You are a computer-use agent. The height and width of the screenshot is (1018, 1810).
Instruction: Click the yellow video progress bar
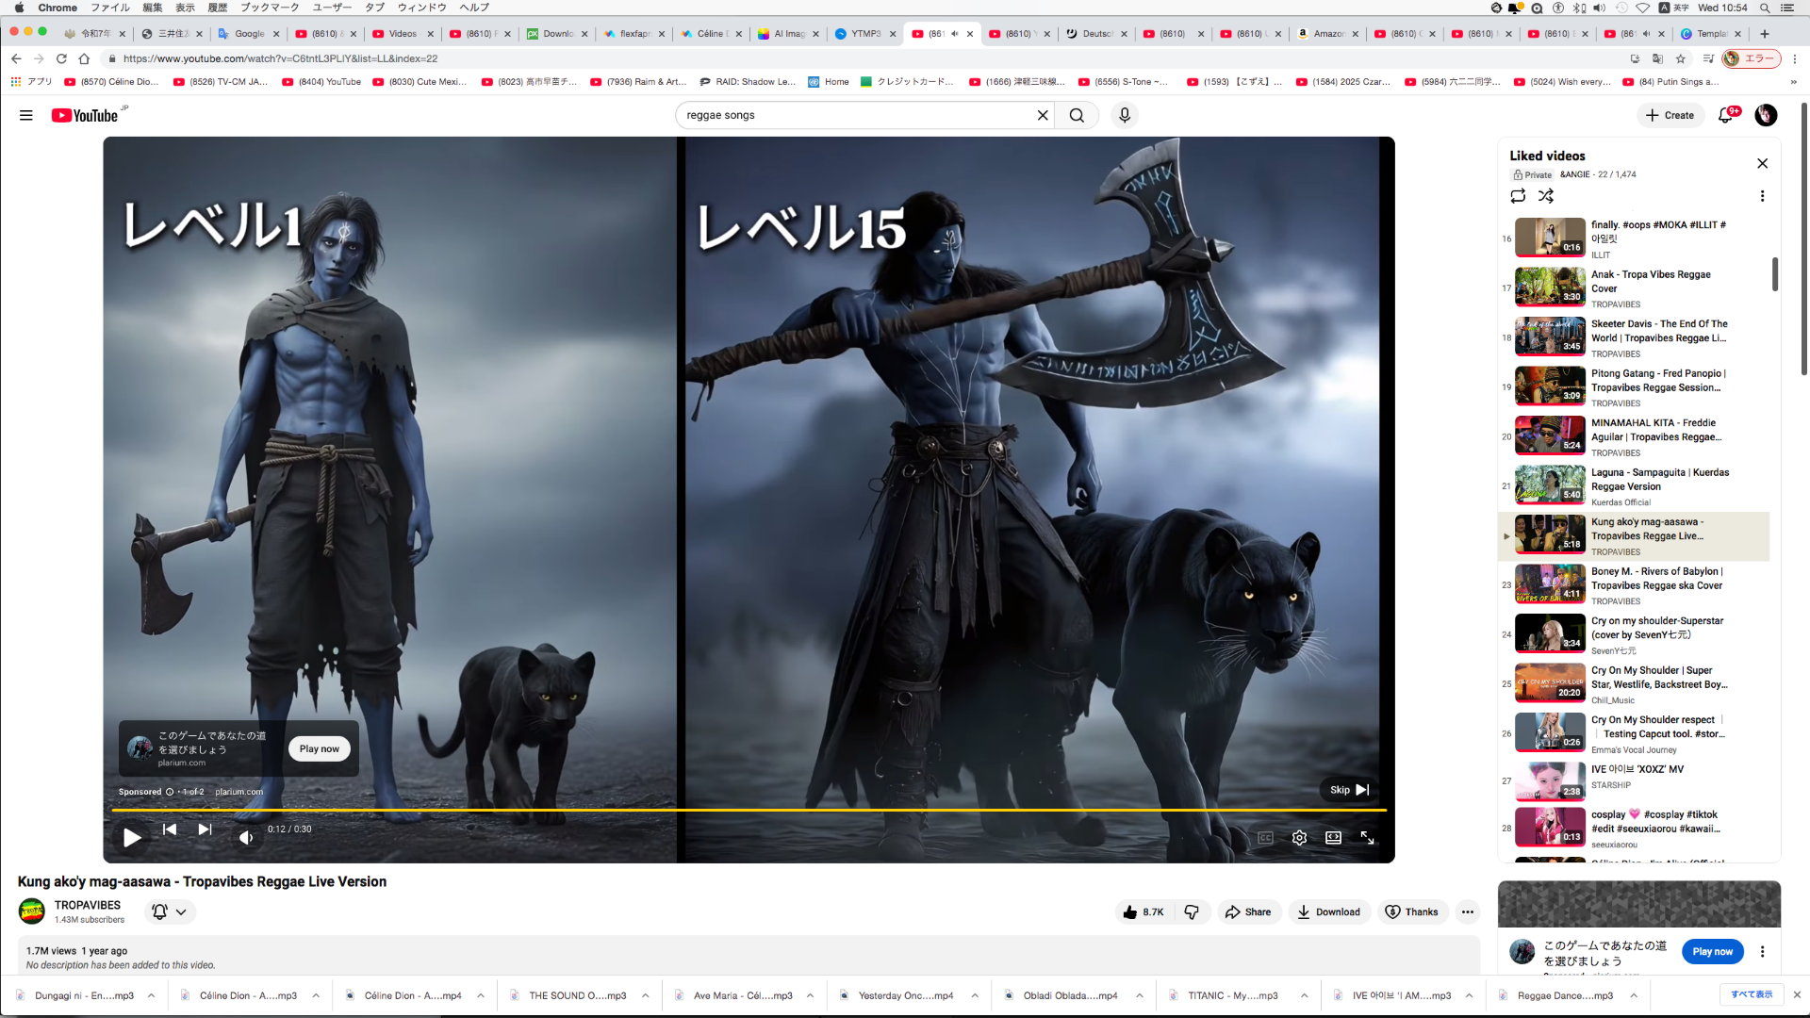point(749,810)
